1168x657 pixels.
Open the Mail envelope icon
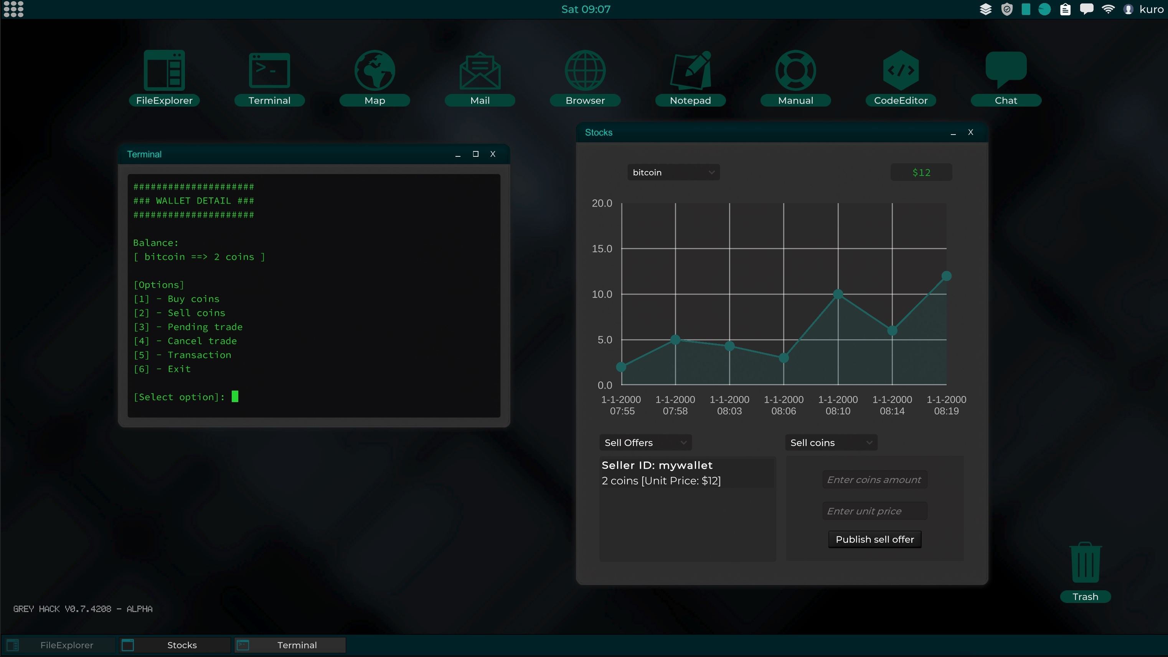(480, 71)
